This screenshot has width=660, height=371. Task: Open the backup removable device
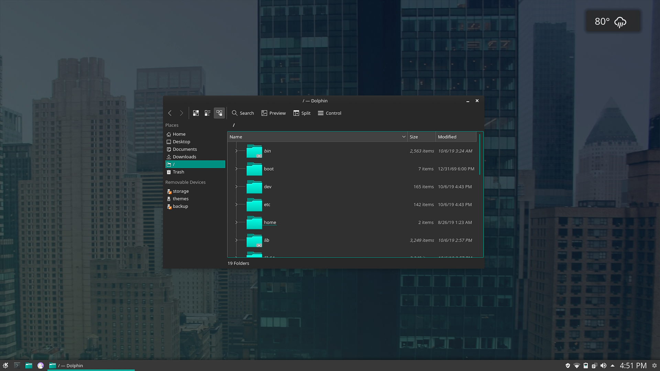pos(195,206)
